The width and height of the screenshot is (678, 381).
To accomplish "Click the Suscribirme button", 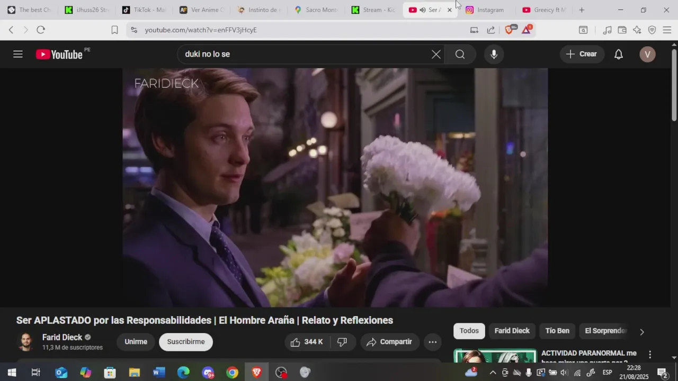I will (x=186, y=342).
